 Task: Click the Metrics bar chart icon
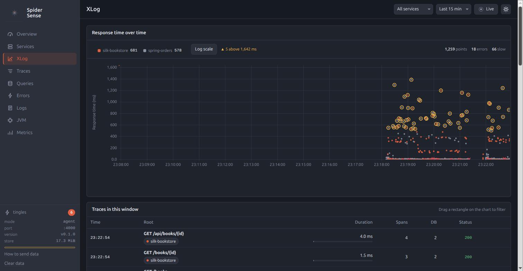point(10,132)
